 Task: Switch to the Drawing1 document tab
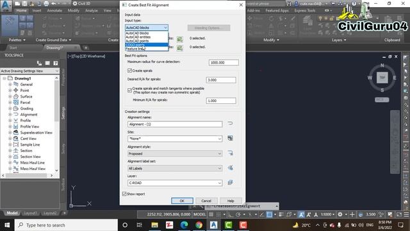coord(55,47)
